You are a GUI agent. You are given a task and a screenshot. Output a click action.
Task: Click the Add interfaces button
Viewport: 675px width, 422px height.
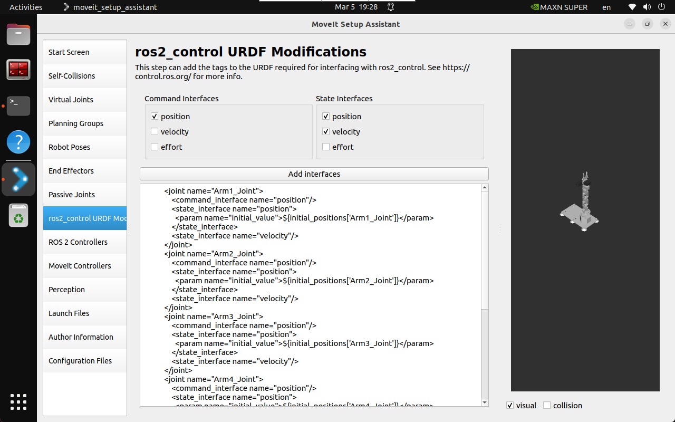[x=314, y=174]
